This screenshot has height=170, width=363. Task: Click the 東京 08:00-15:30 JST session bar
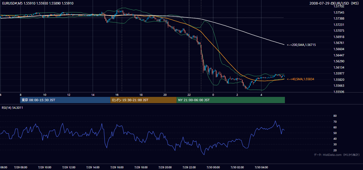tap(65, 100)
